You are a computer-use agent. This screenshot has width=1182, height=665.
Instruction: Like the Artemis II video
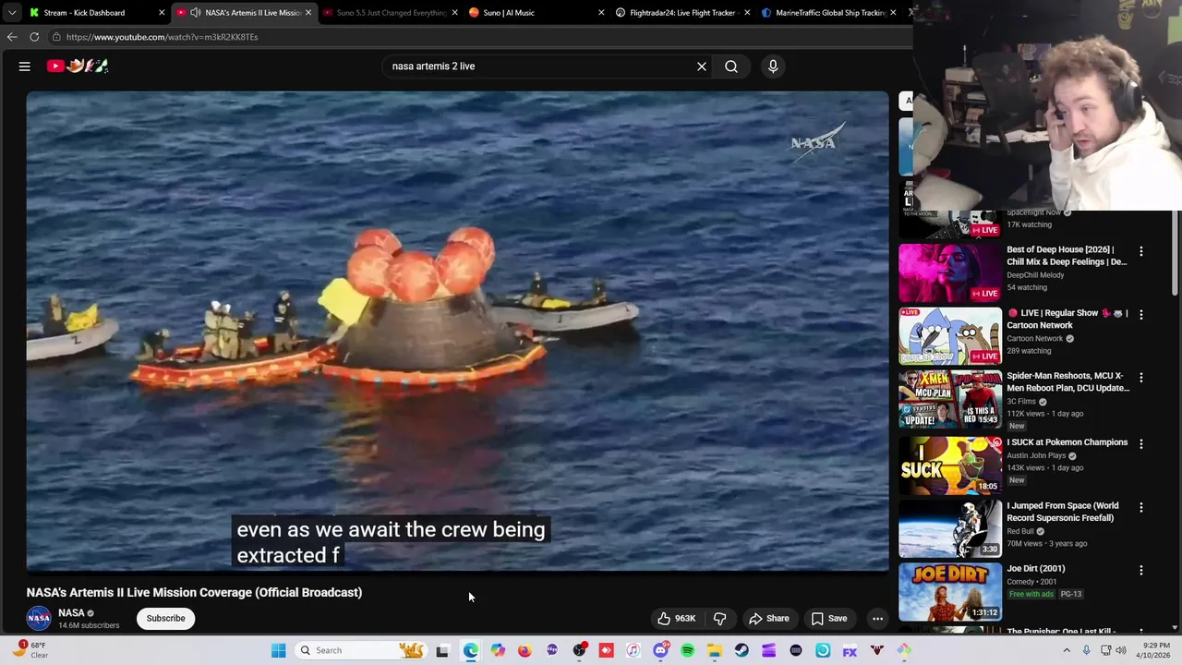(x=676, y=618)
